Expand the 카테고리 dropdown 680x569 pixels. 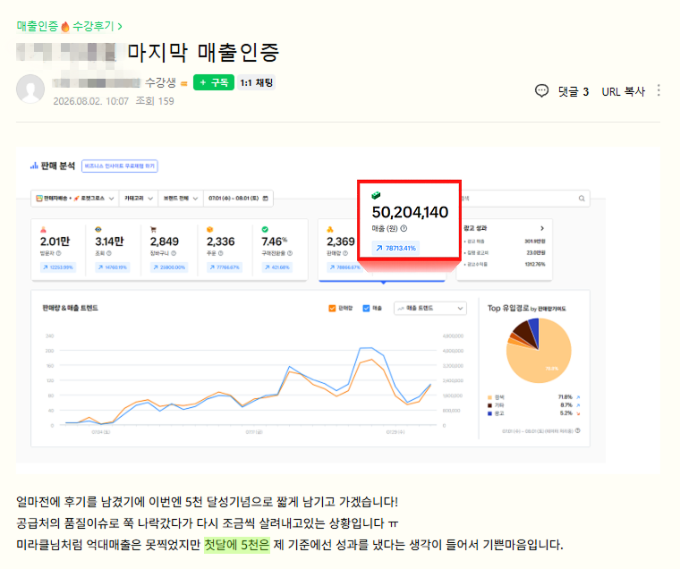pos(139,199)
